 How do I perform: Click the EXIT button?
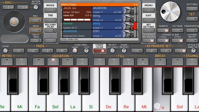(149, 20)
